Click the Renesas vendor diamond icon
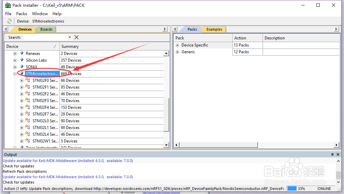Screen dimensions: 344x194 click(22, 53)
